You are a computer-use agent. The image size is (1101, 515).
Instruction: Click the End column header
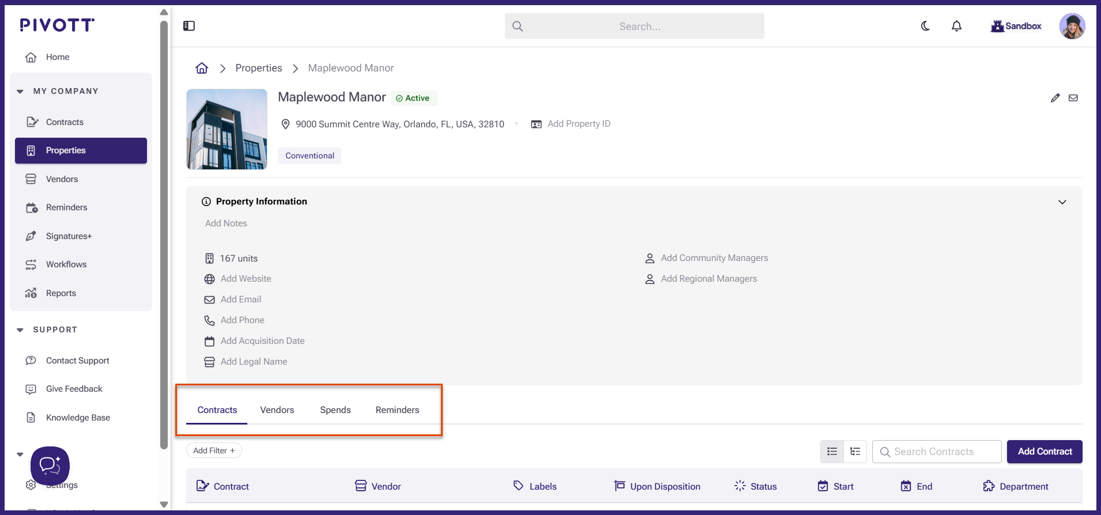pyautogui.click(x=917, y=486)
